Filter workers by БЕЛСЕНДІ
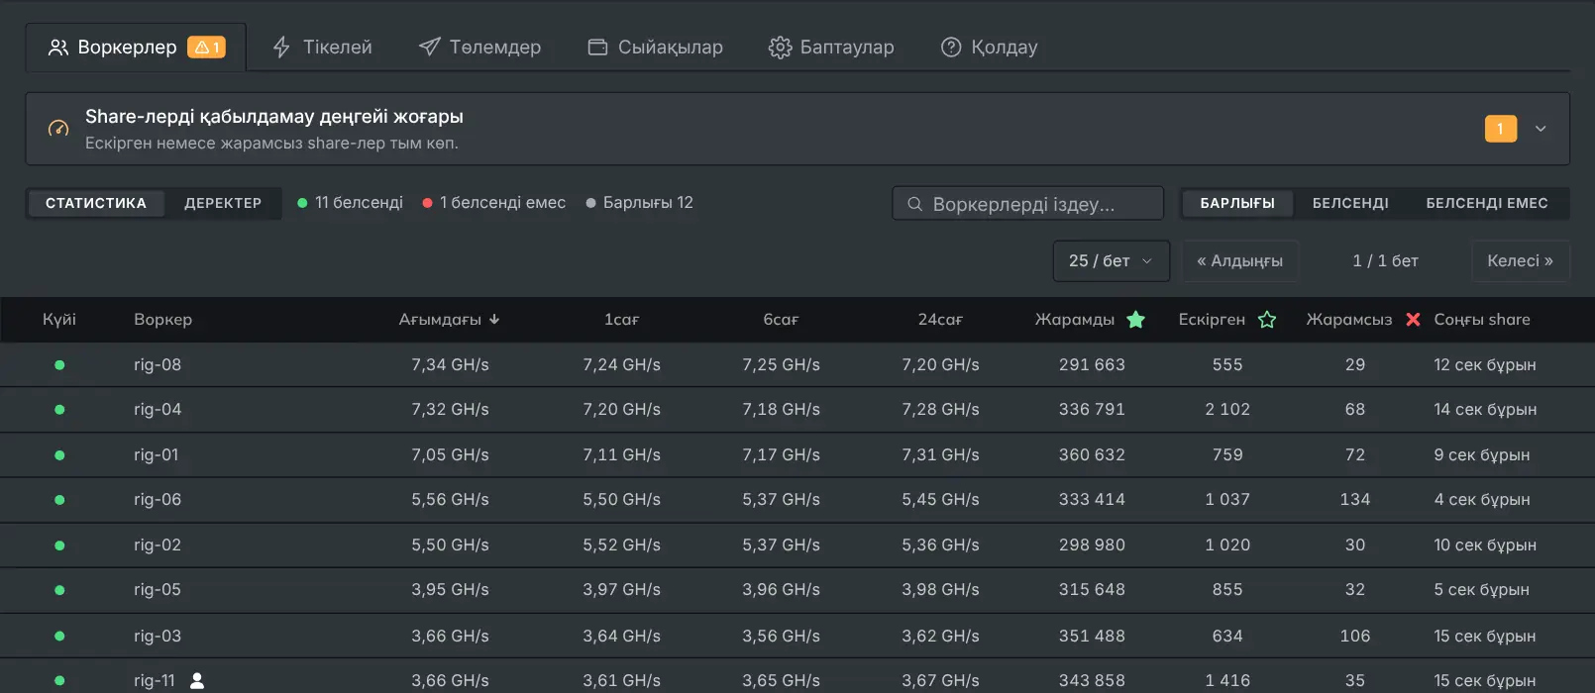The image size is (1595, 693). 1350,203
